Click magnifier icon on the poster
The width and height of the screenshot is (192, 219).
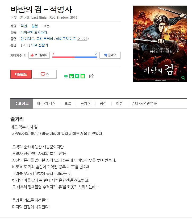pos(183,78)
